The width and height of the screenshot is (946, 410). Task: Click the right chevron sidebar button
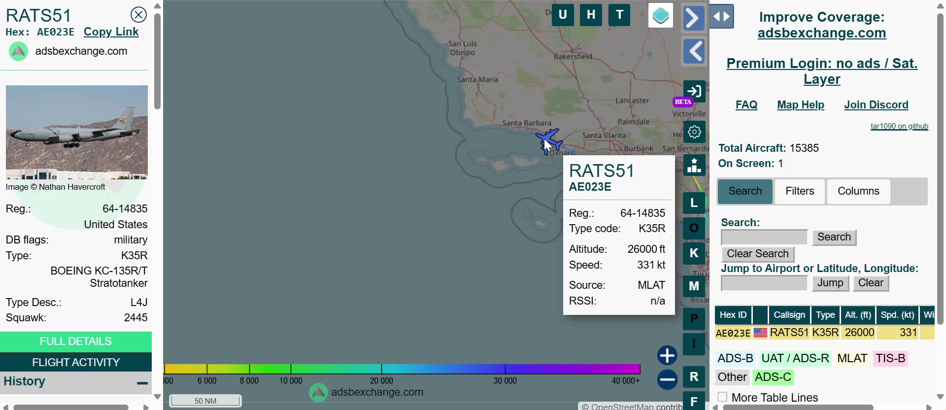694,18
